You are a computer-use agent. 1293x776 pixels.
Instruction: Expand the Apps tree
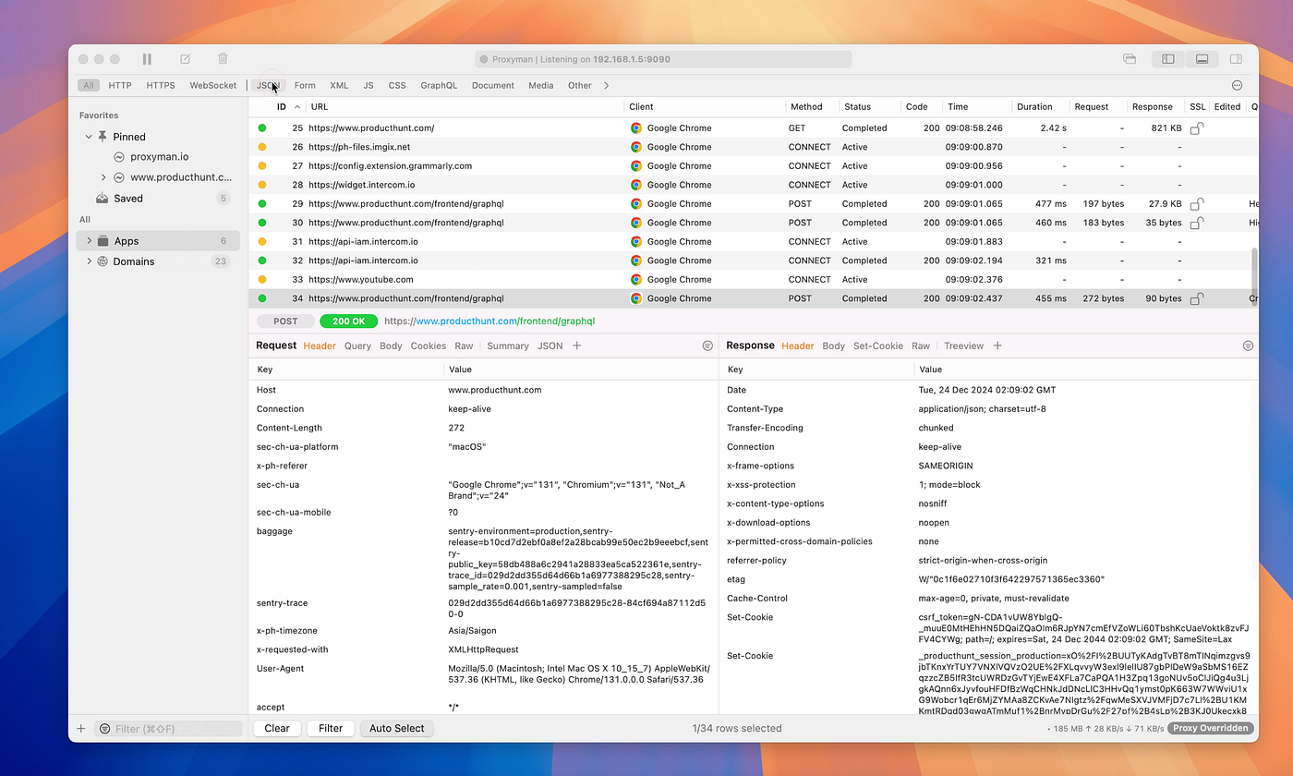pos(89,241)
